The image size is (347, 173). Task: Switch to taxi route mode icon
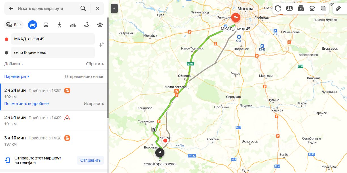(100, 25)
